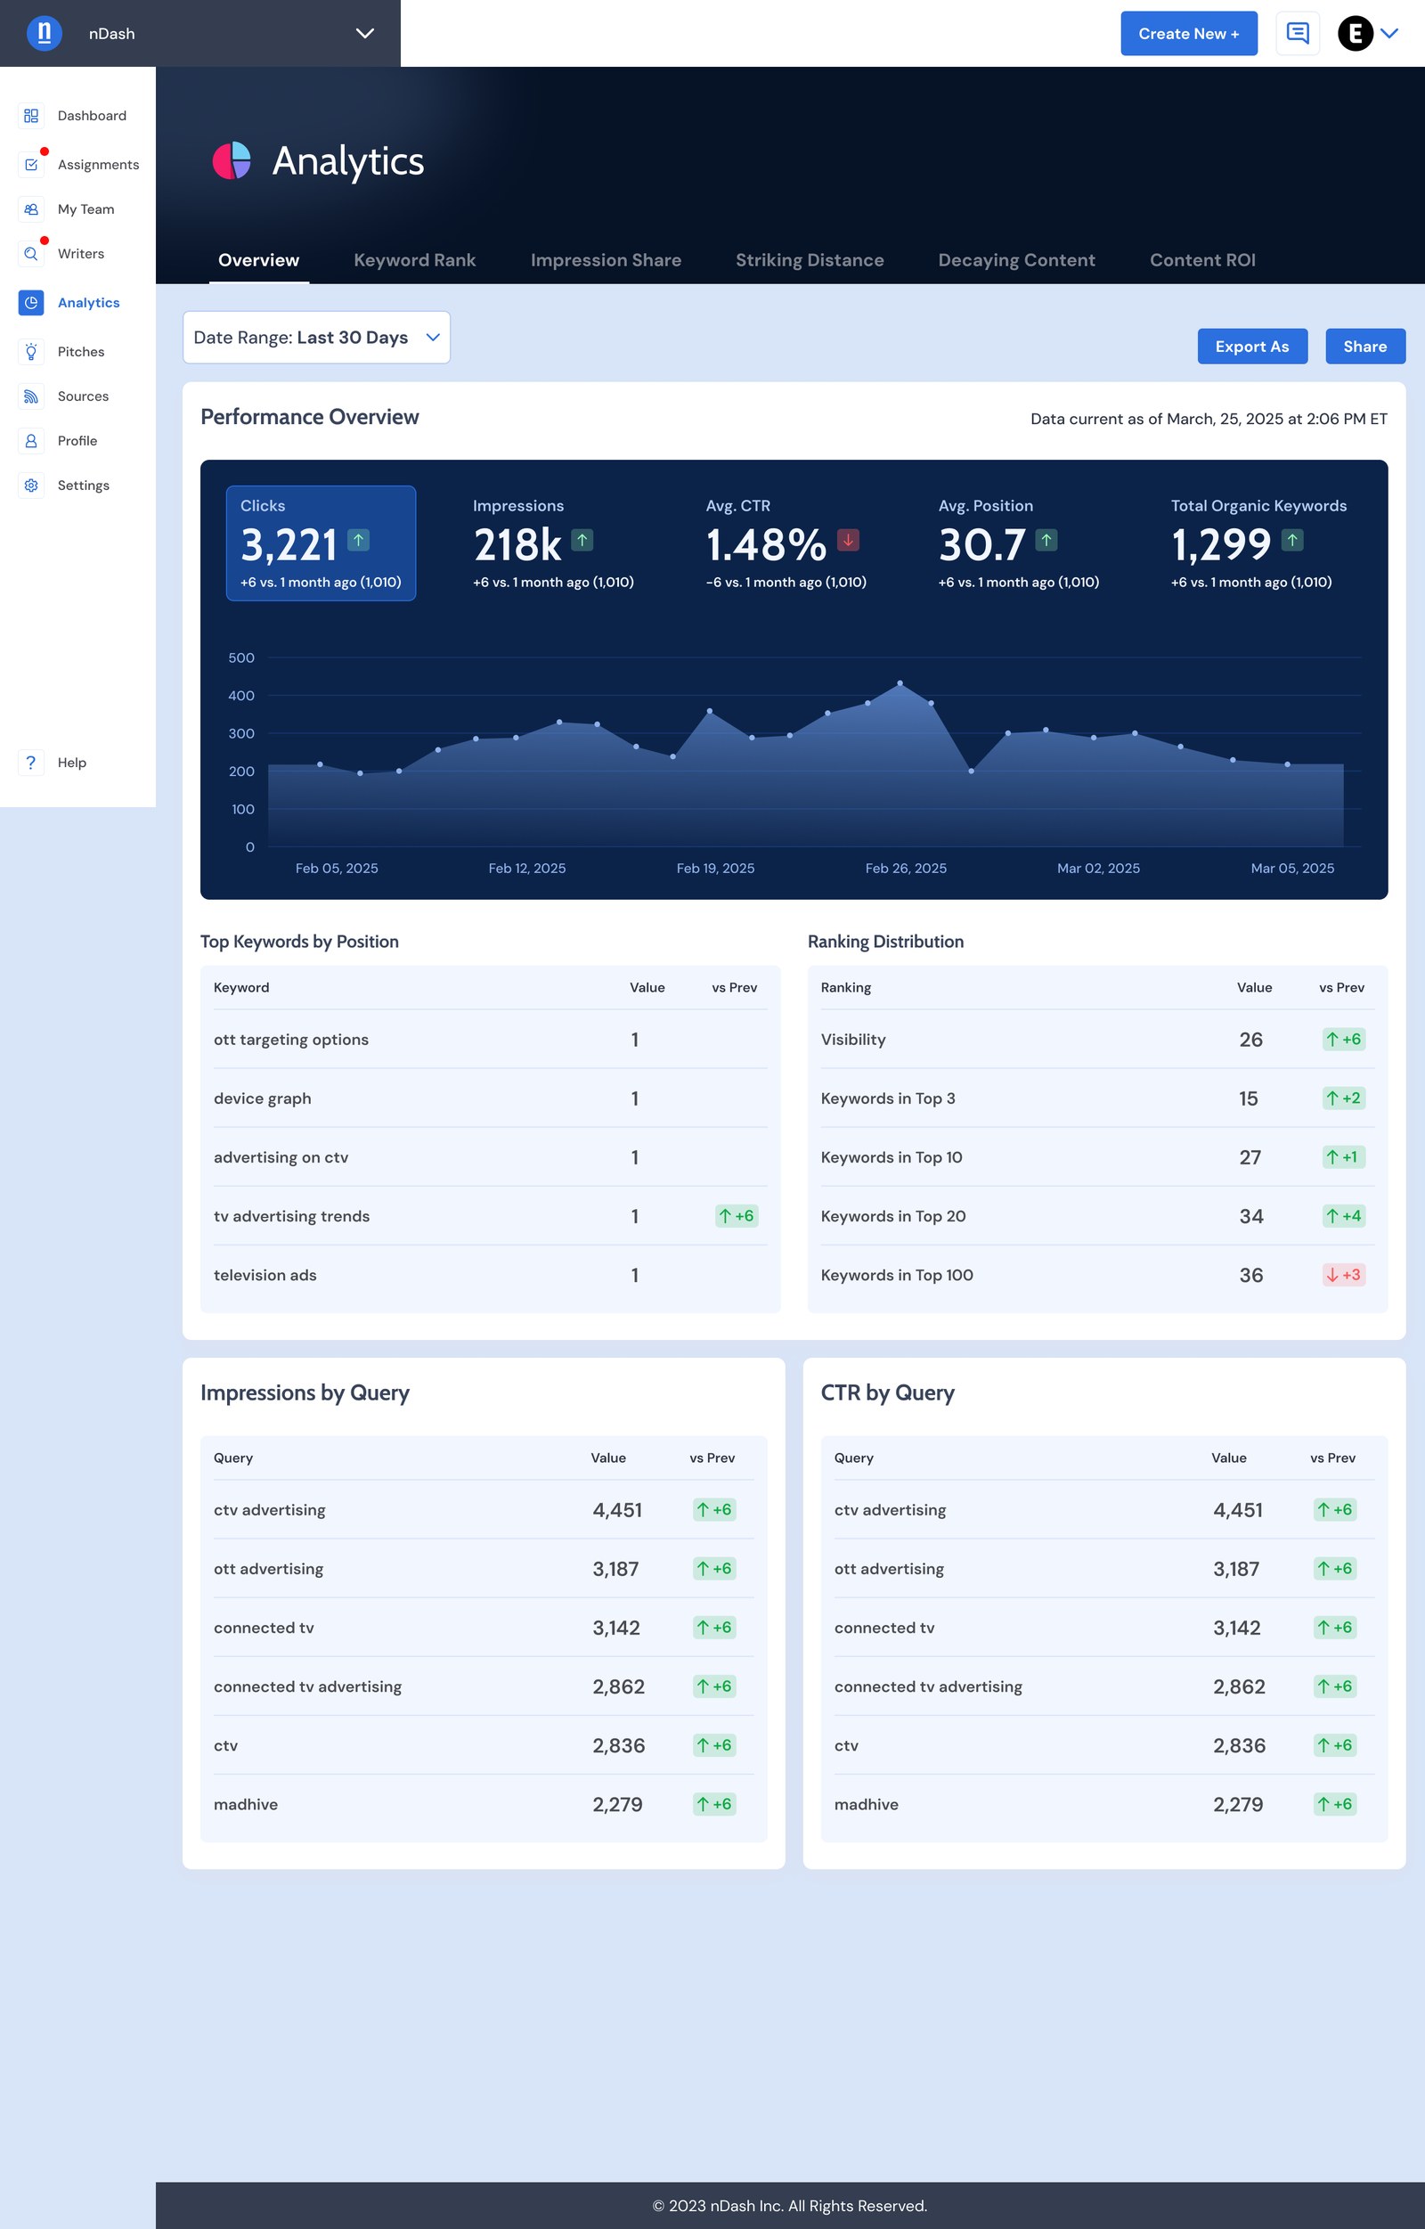Open the Striking Distance tab
This screenshot has width=1425, height=2229.
810,260
